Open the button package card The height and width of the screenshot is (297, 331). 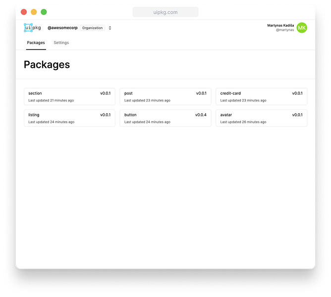tap(165, 118)
